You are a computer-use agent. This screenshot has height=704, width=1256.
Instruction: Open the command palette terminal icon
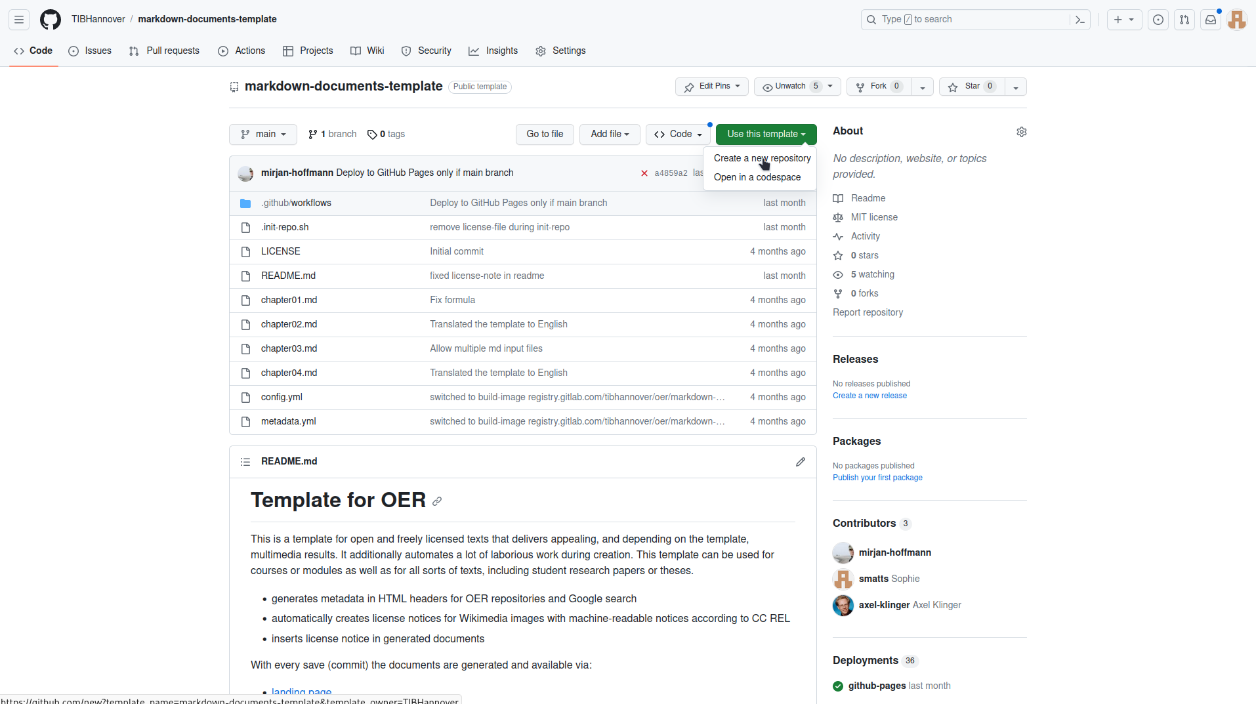1079,19
